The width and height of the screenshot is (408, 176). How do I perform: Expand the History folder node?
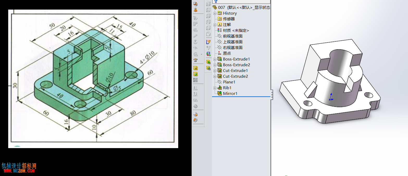coord(215,13)
